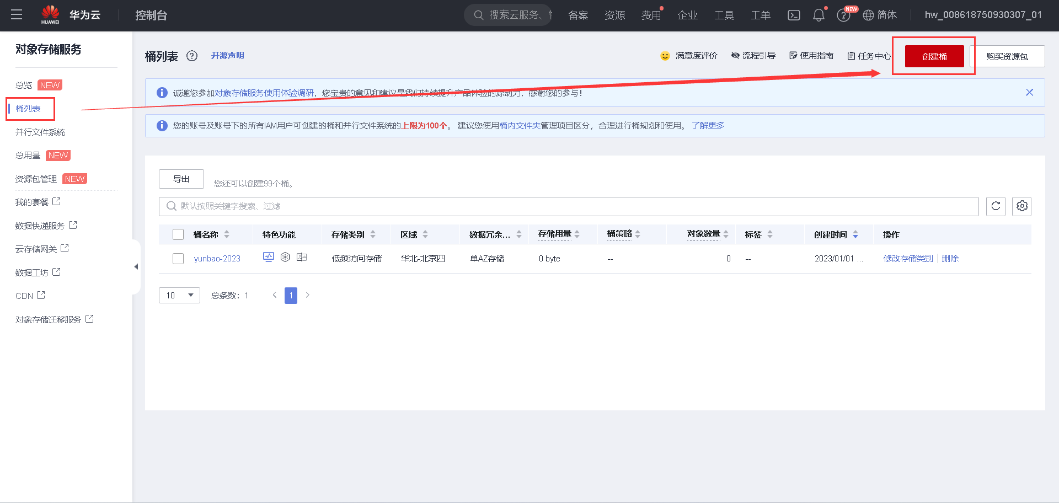Viewport: 1059px width, 503px height.
Task: Open the console command line (CloudShell) icon
Action: click(794, 15)
